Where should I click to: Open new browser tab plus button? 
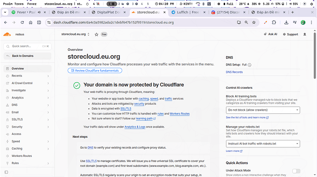pos(293,12)
